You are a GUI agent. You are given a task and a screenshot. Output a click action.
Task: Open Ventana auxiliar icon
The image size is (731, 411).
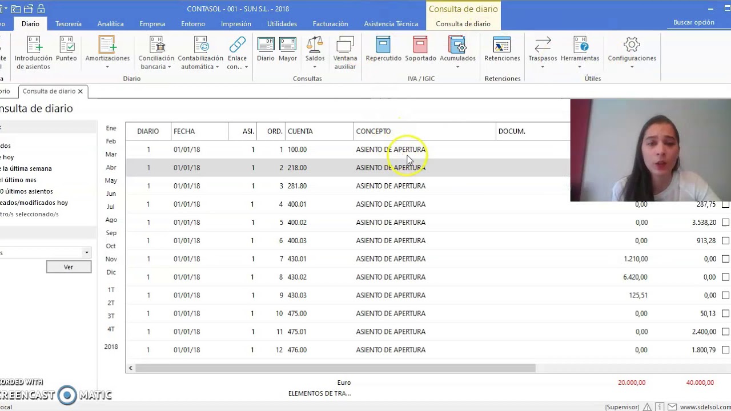click(345, 53)
